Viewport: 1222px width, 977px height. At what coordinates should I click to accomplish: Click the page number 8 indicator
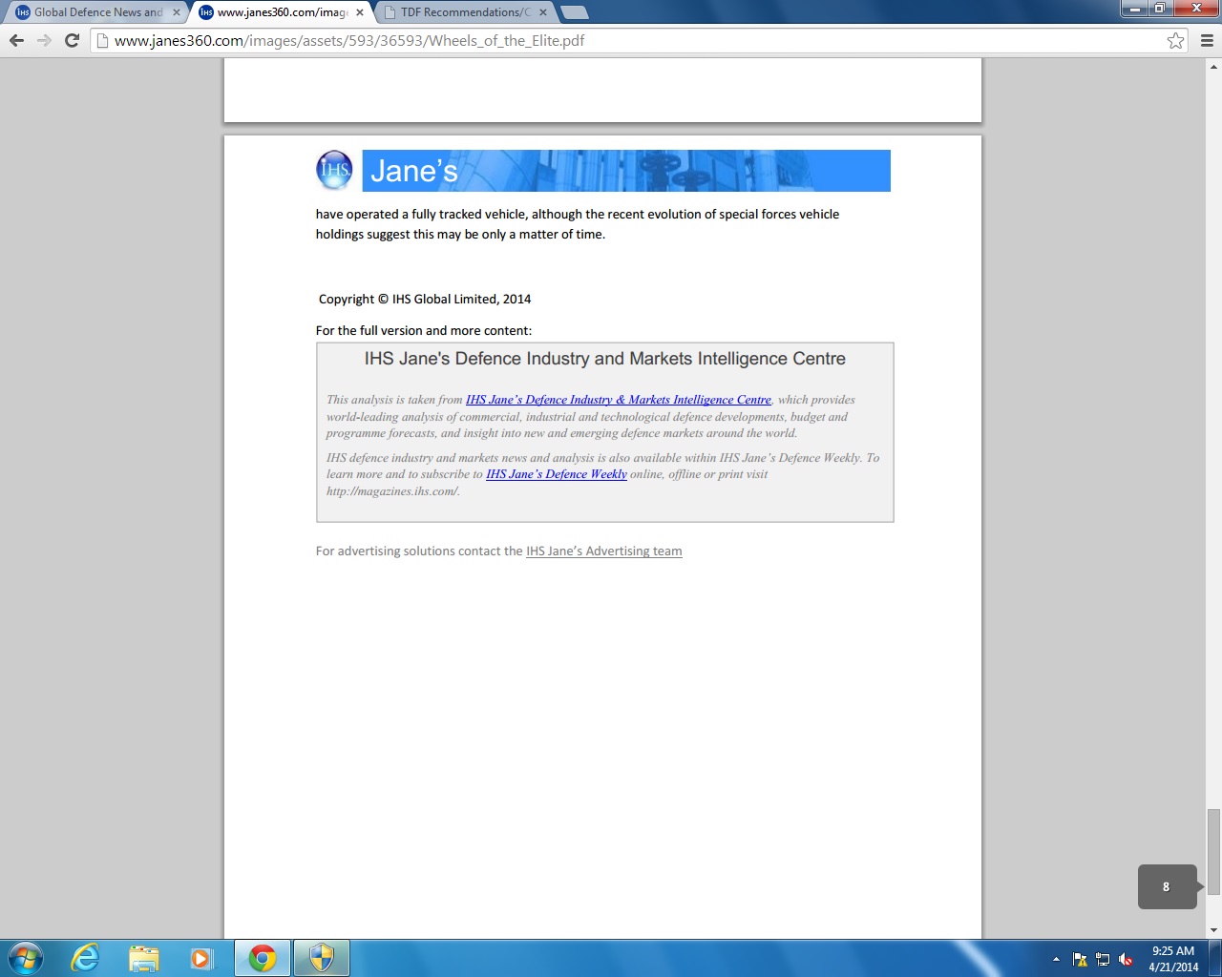(x=1167, y=886)
